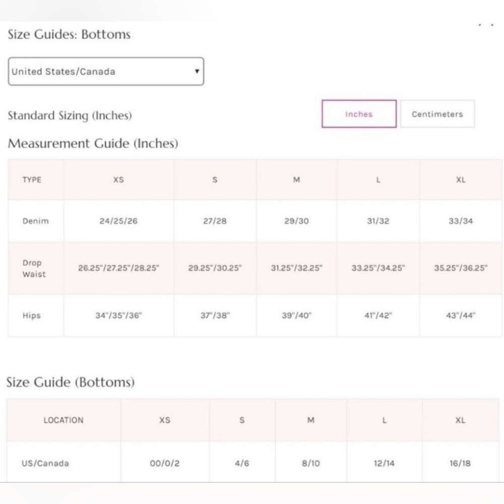
Task: Click the LOCATION header in Size Guide table
Action: (x=64, y=420)
